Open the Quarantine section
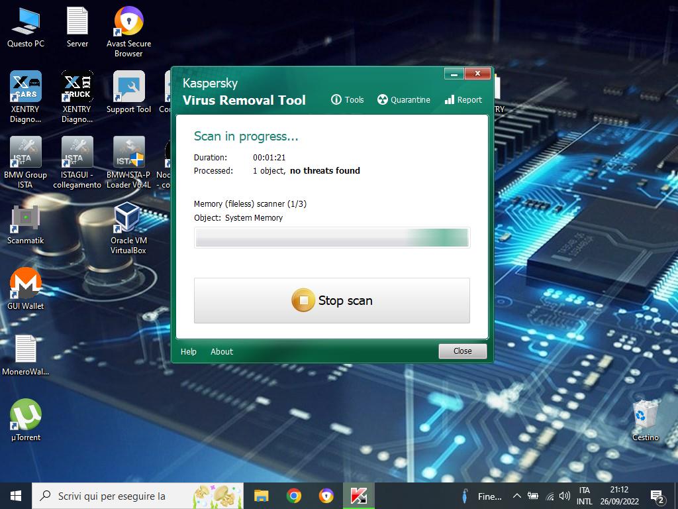Screen dimensions: 678x509 point(403,99)
